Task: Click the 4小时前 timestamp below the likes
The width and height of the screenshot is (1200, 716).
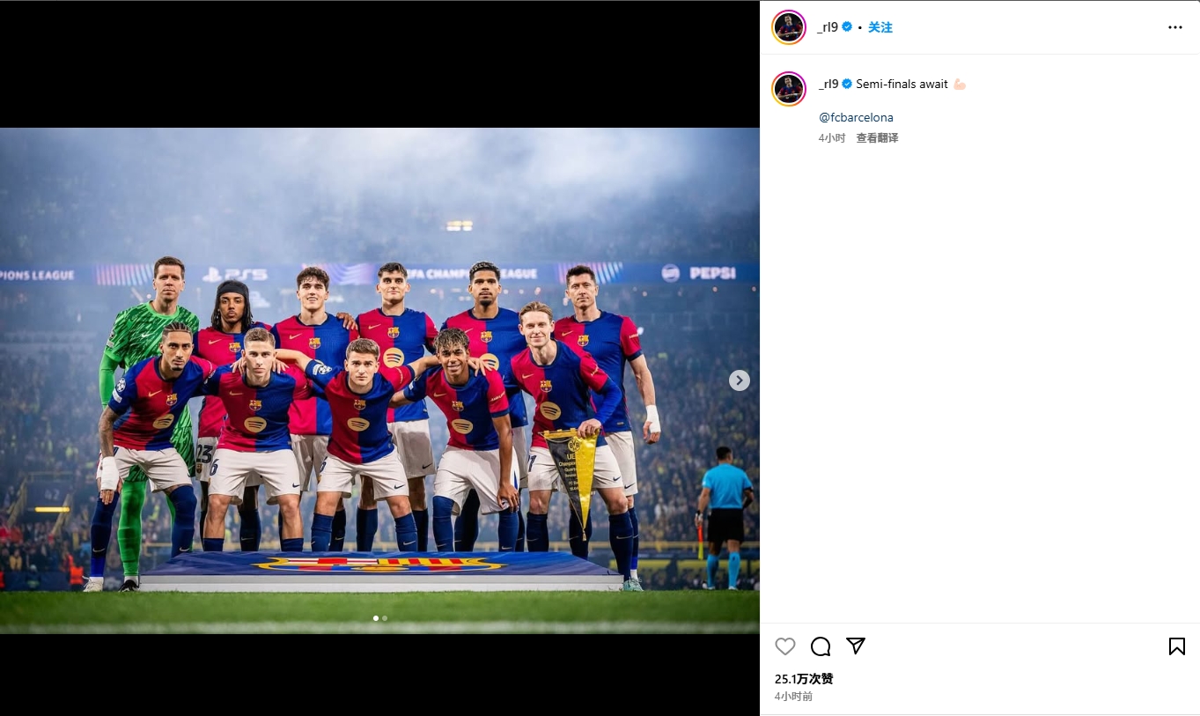Action: [793, 697]
